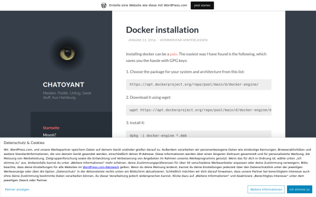Select 'Startseite' in the sidebar menu
This screenshot has width=316, height=197.
[51, 128]
